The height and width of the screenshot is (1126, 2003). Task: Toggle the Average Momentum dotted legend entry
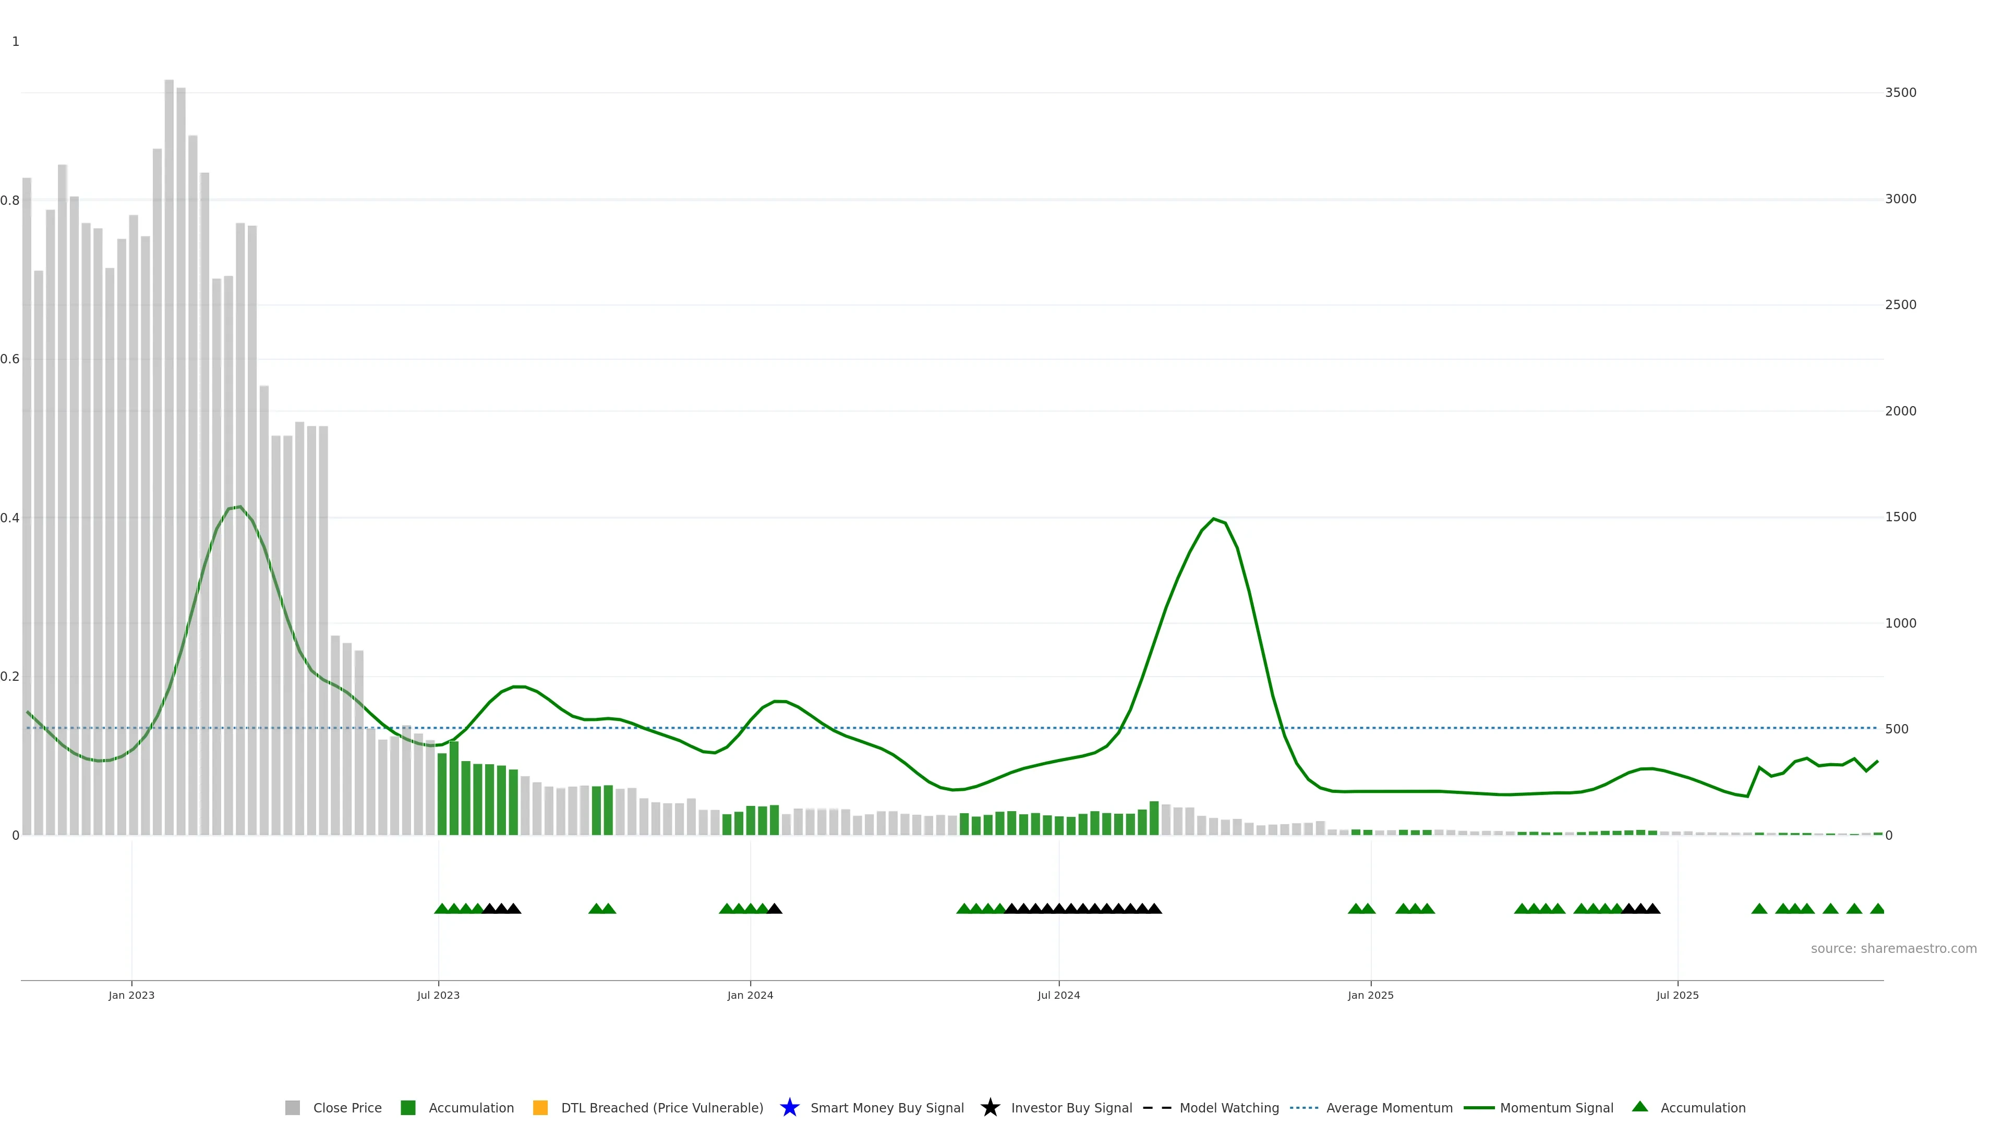point(1304,1108)
